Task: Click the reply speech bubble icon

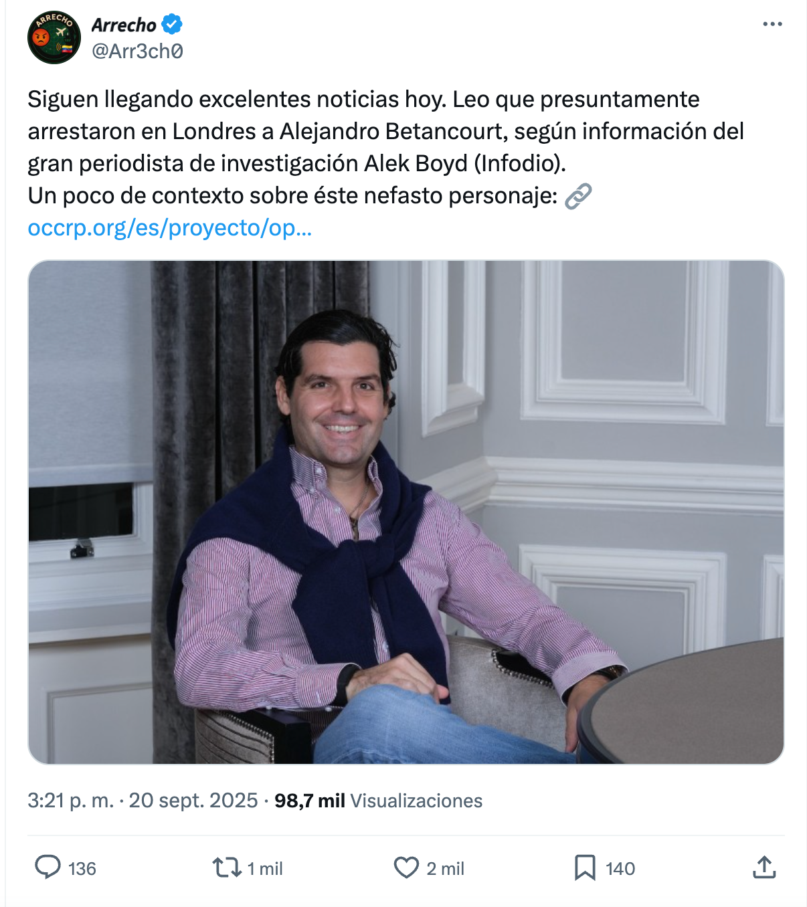Action: pos(48,868)
